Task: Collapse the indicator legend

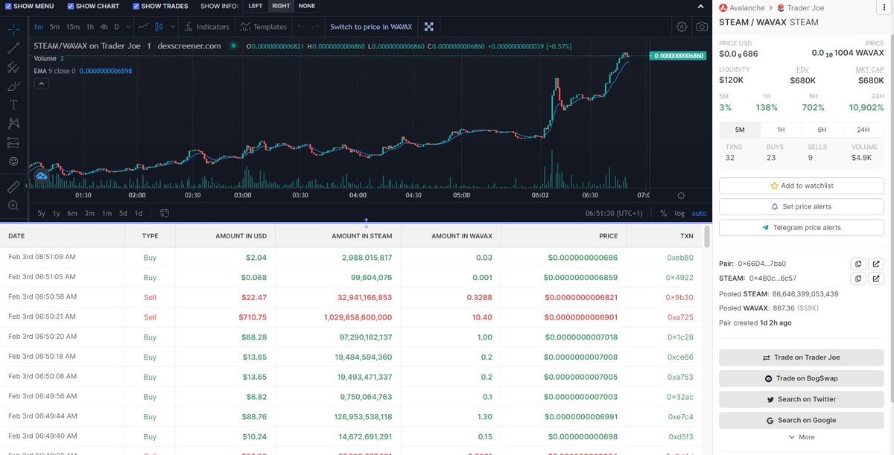Action: (x=41, y=84)
